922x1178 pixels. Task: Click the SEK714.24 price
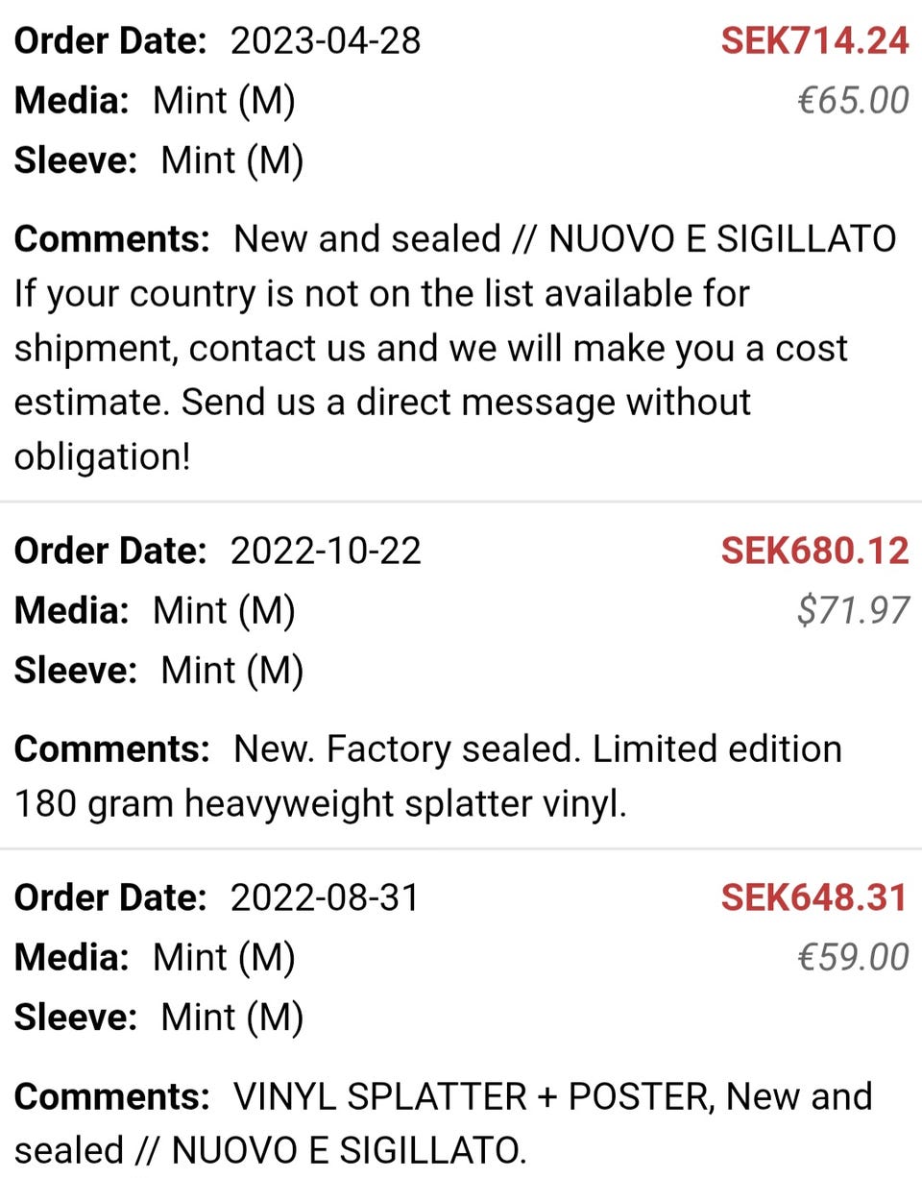point(814,41)
